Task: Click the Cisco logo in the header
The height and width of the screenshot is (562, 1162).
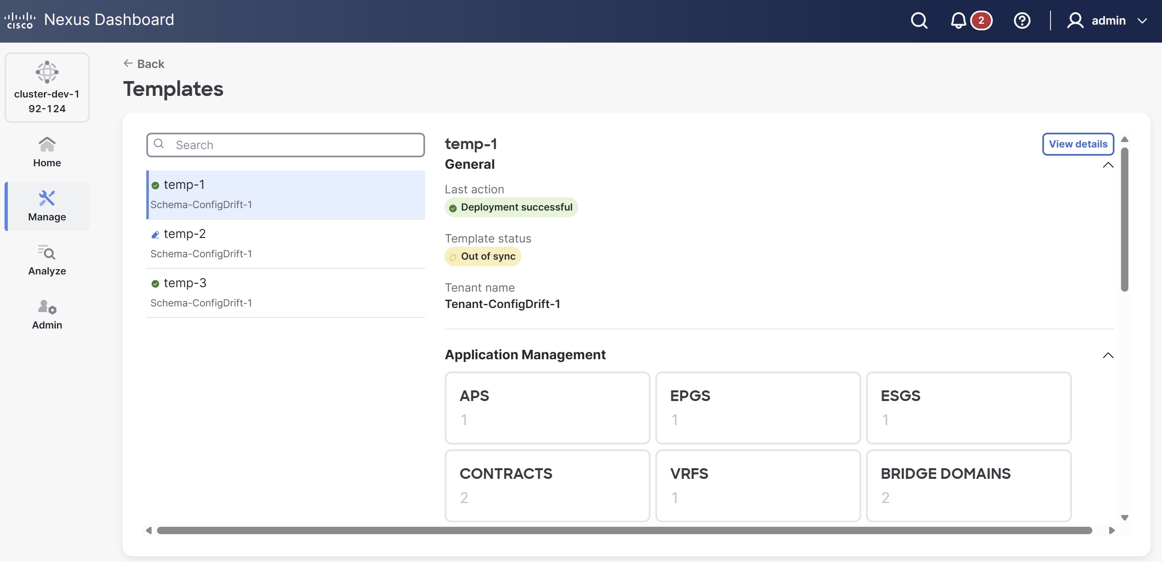Action: pyautogui.click(x=20, y=20)
